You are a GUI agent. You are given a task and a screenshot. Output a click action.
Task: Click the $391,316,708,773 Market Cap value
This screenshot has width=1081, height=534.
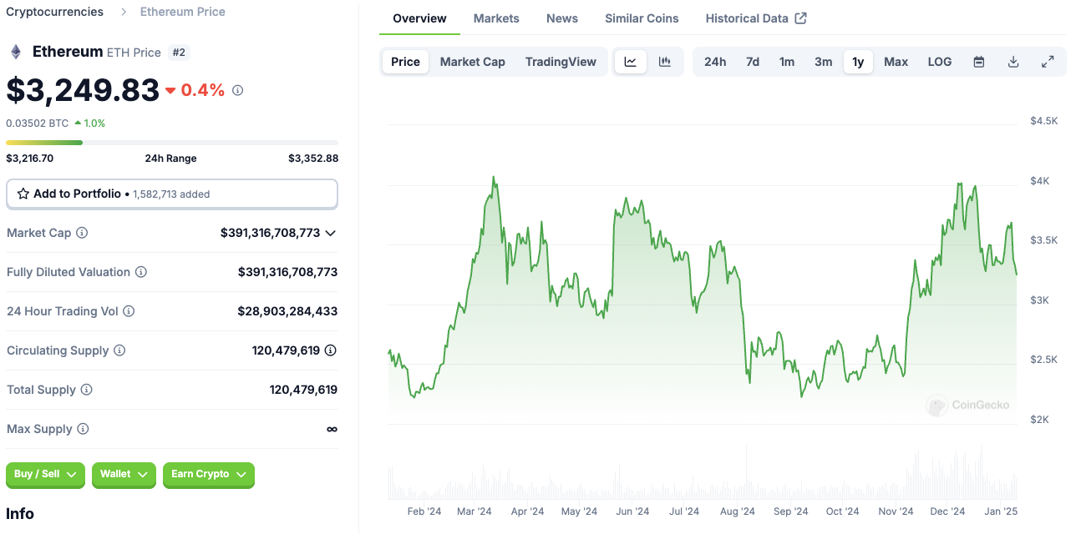coord(270,233)
